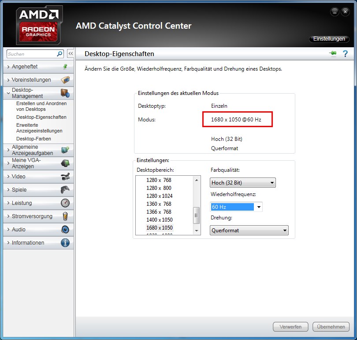
Task: Click the AMD Radeon Graphics logo
Action: point(39,26)
